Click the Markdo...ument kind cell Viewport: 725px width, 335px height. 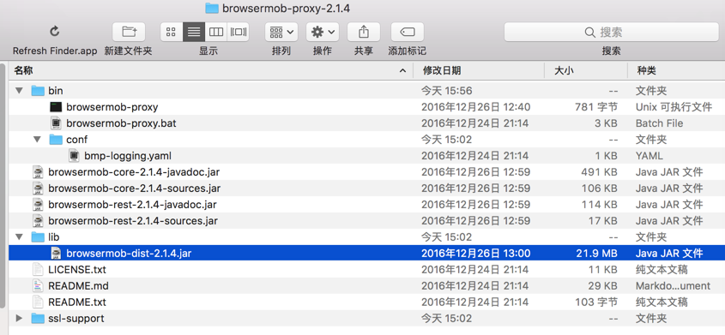[673, 285]
